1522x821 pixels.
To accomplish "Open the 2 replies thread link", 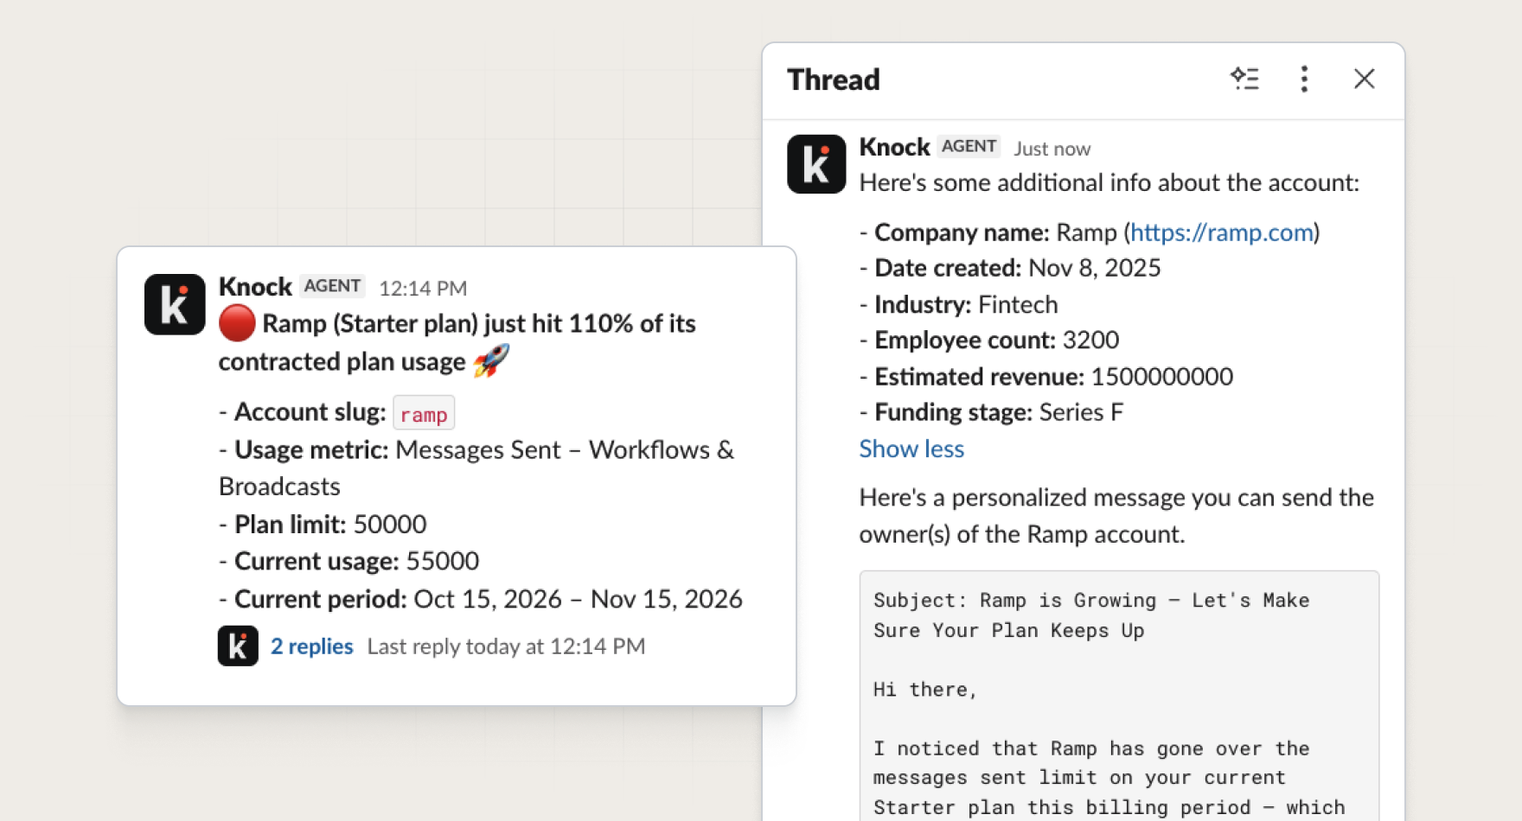I will 311,646.
